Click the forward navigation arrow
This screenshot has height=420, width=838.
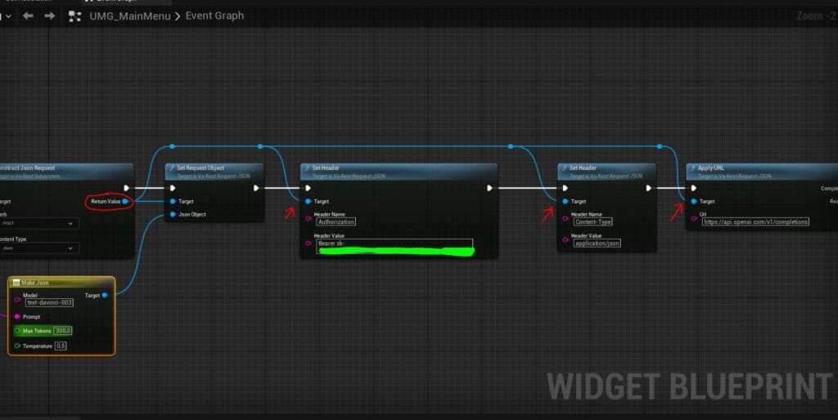click(x=49, y=16)
